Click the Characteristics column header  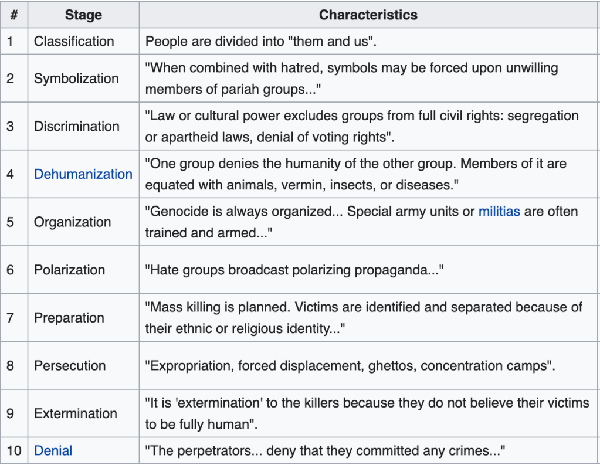[368, 15]
